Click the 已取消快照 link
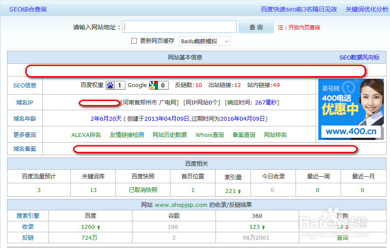The height and width of the screenshot is (248, 390). pos(143,190)
